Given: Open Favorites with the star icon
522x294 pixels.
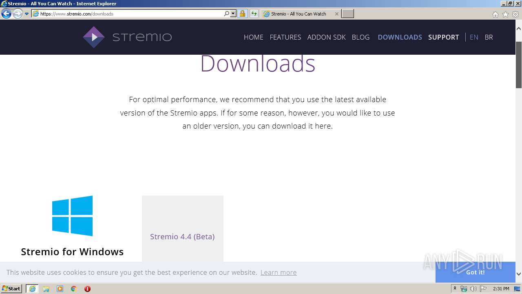Looking at the screenshot, I should 505,14.
